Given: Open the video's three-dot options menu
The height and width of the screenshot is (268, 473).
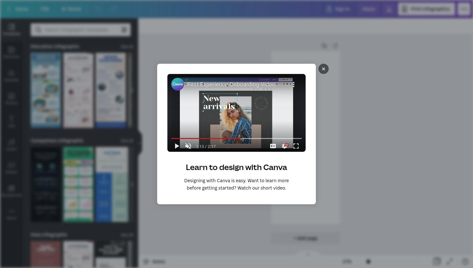Looking at the screenshot, I should tap(293, 85).
